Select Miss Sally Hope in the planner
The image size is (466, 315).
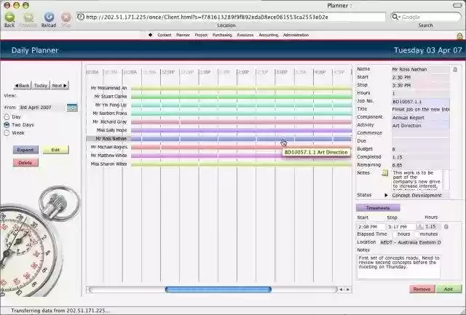coord(111,130)
